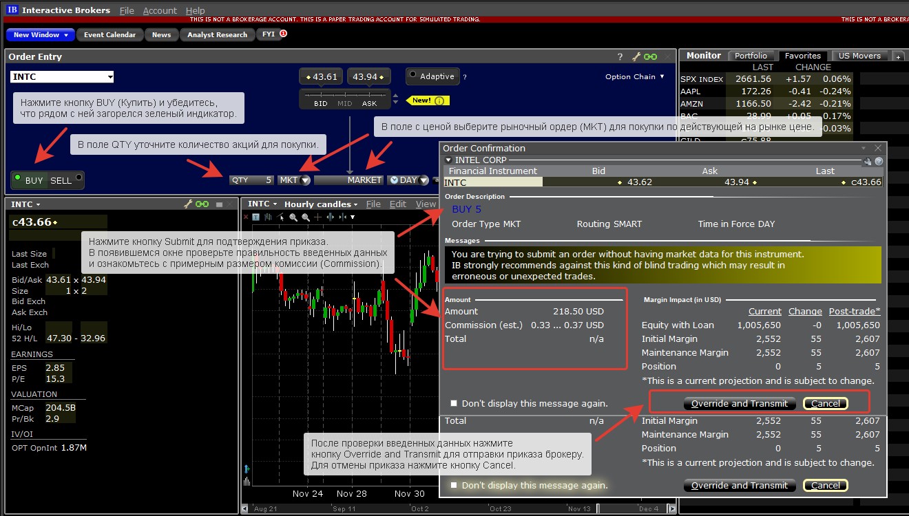Click the red X icon in chart toolbar
The width and height of the screenshot is (909, 516).
246,217
